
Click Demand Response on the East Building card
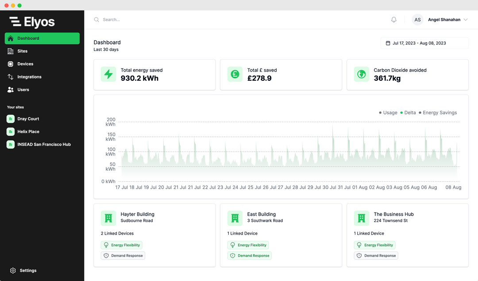point(249,255)
